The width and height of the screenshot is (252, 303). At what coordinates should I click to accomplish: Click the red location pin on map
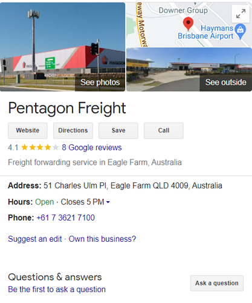tap(188, 24)
